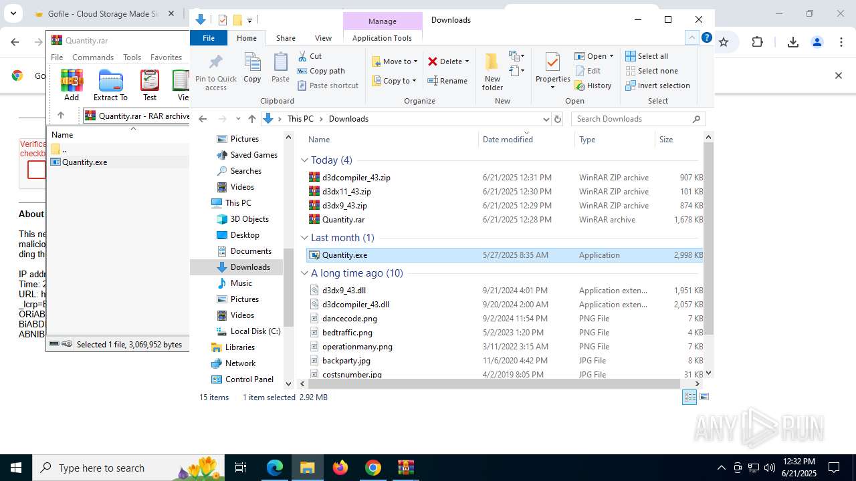Go up one level in WinRAR
This screenshot has height=481, width=856.
pos(61,116)
